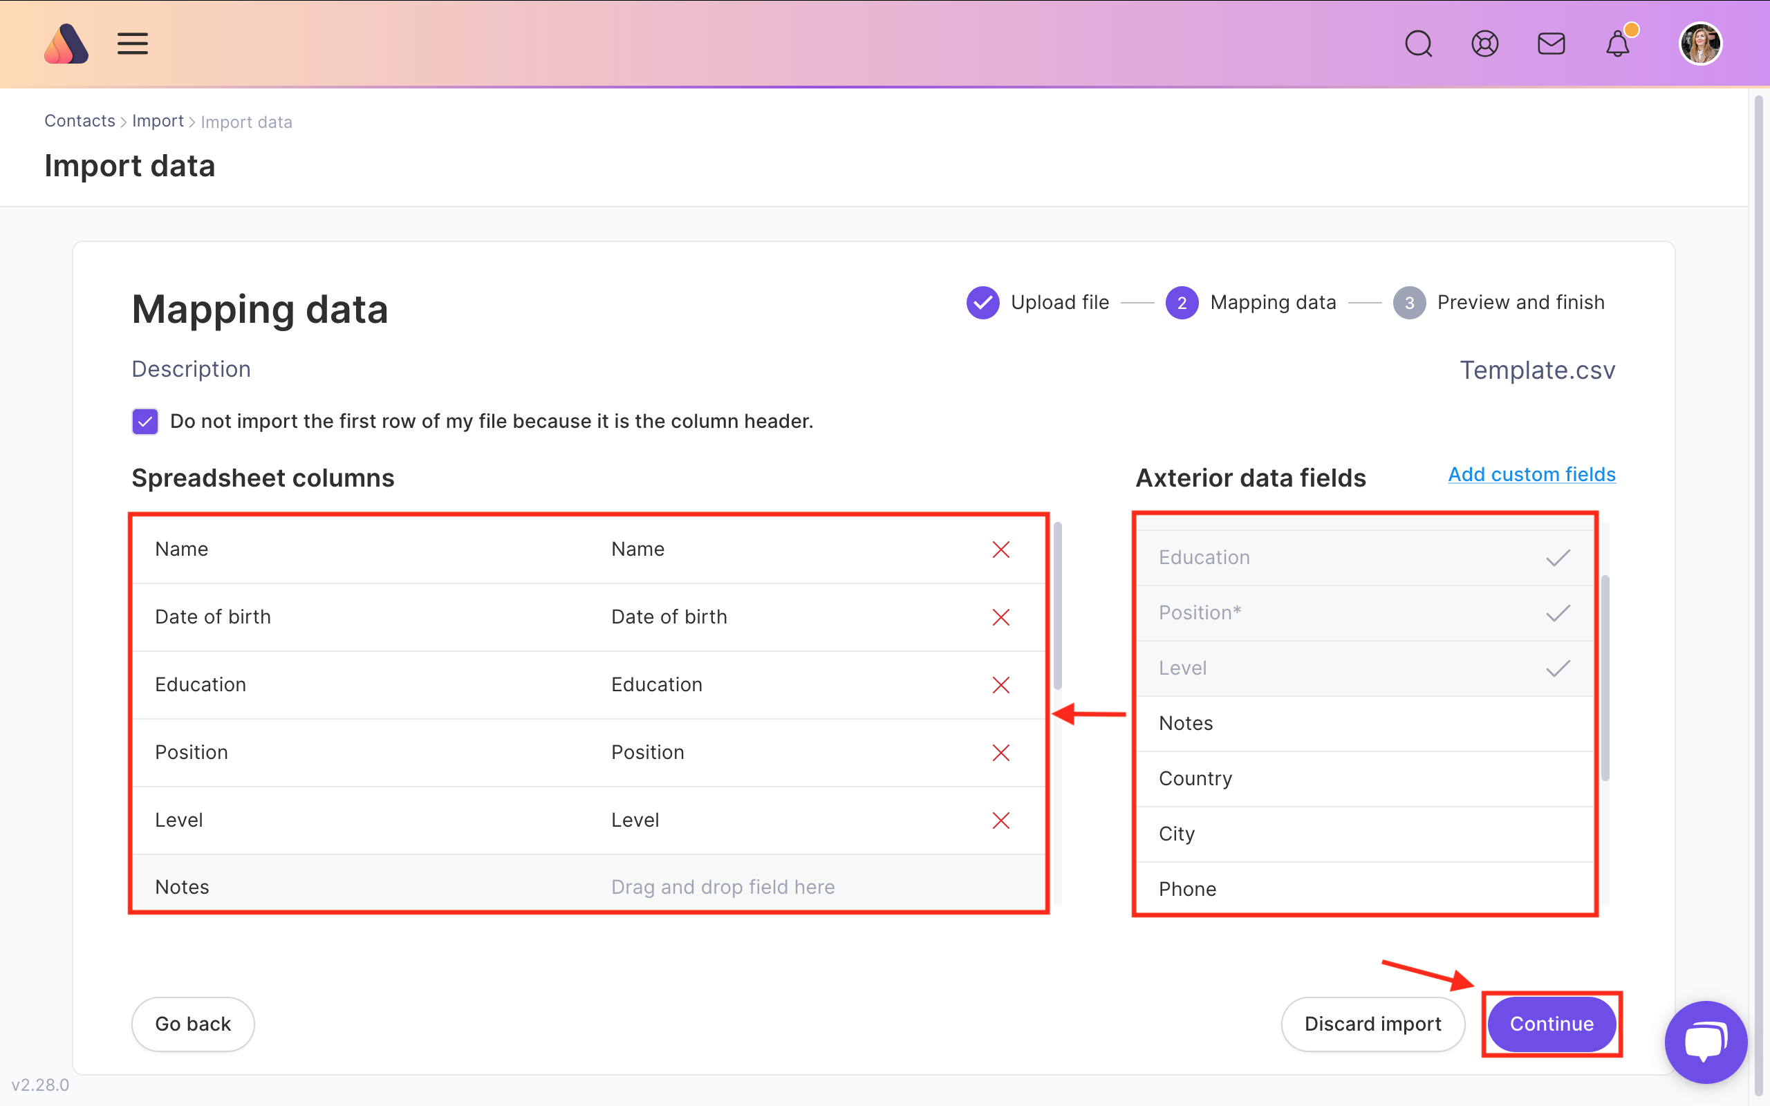1770x1106 pixels.
Task: Select the Country data field
Action: pos(1365,779)
